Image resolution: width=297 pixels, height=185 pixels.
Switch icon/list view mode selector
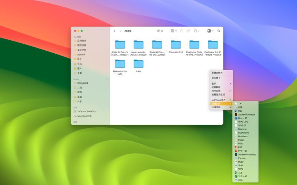pos(160,31)
